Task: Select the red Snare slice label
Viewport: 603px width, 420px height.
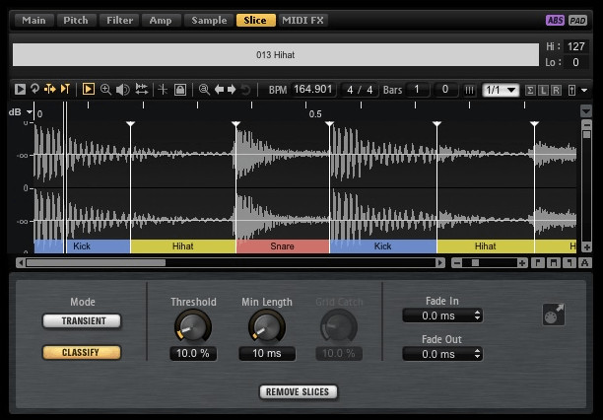Action: click(x=282, y=246)
